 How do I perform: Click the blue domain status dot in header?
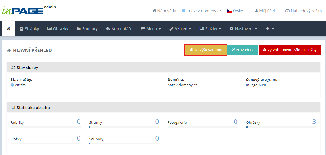(x=184, y=11)
